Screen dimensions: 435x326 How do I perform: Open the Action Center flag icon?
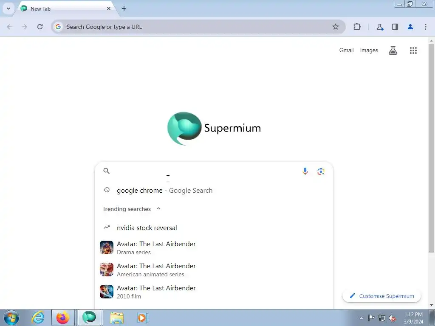click(371, 318)
